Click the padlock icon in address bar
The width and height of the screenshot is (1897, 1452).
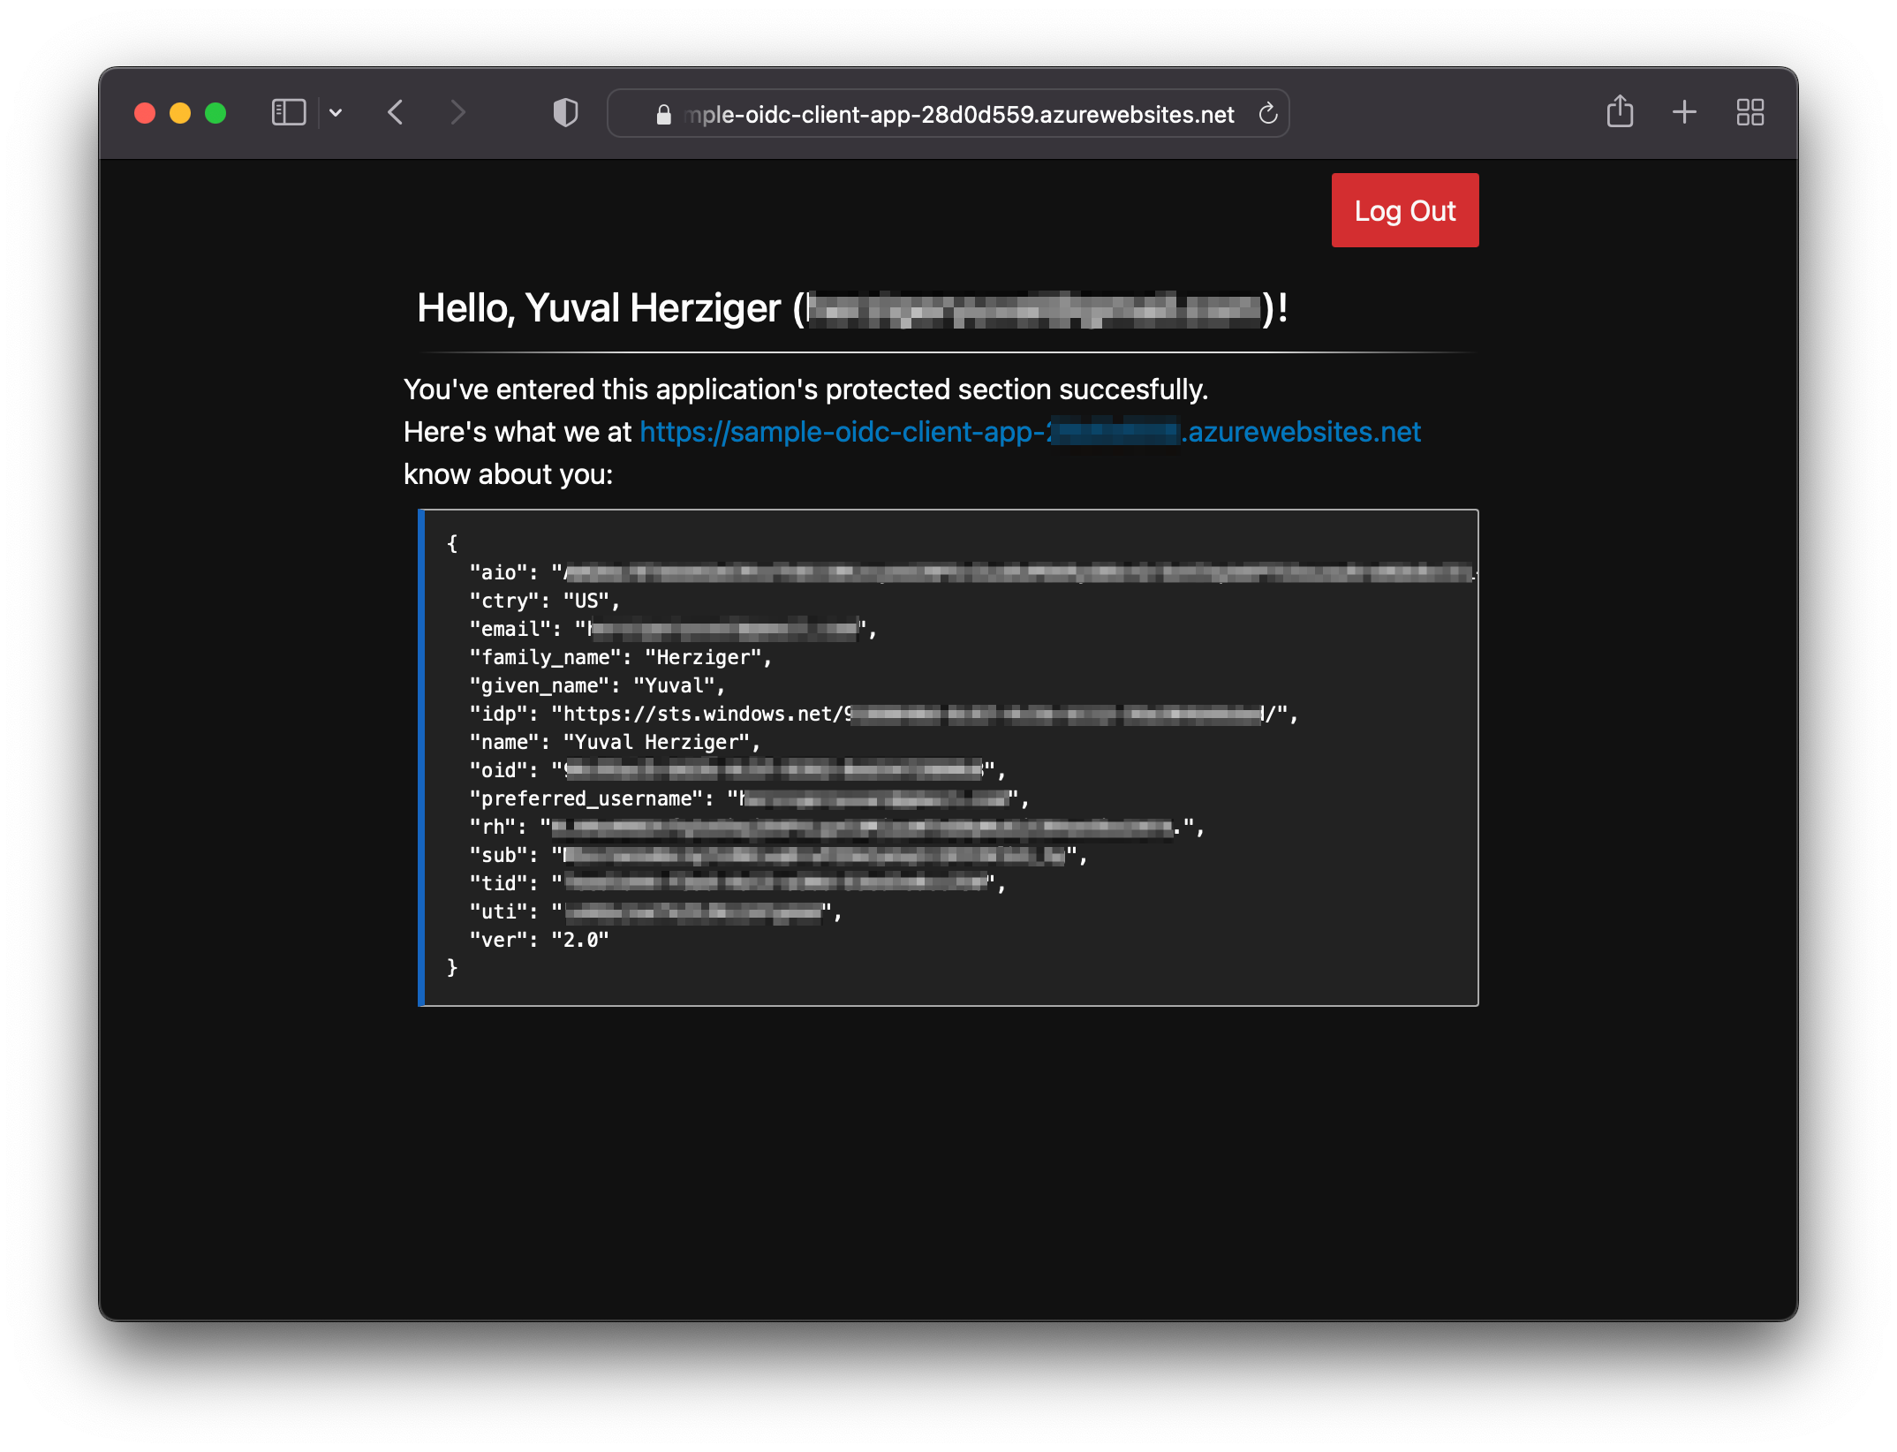(x=664, y=115)
